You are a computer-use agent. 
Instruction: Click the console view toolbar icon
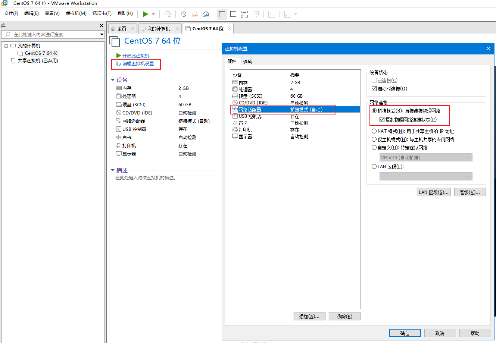coord(272,14)
